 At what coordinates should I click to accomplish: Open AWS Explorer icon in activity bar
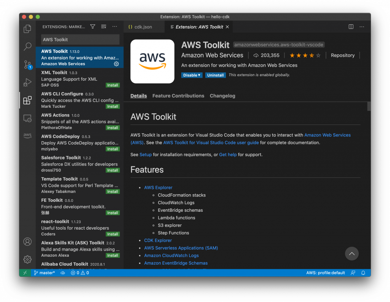[27, 135]
